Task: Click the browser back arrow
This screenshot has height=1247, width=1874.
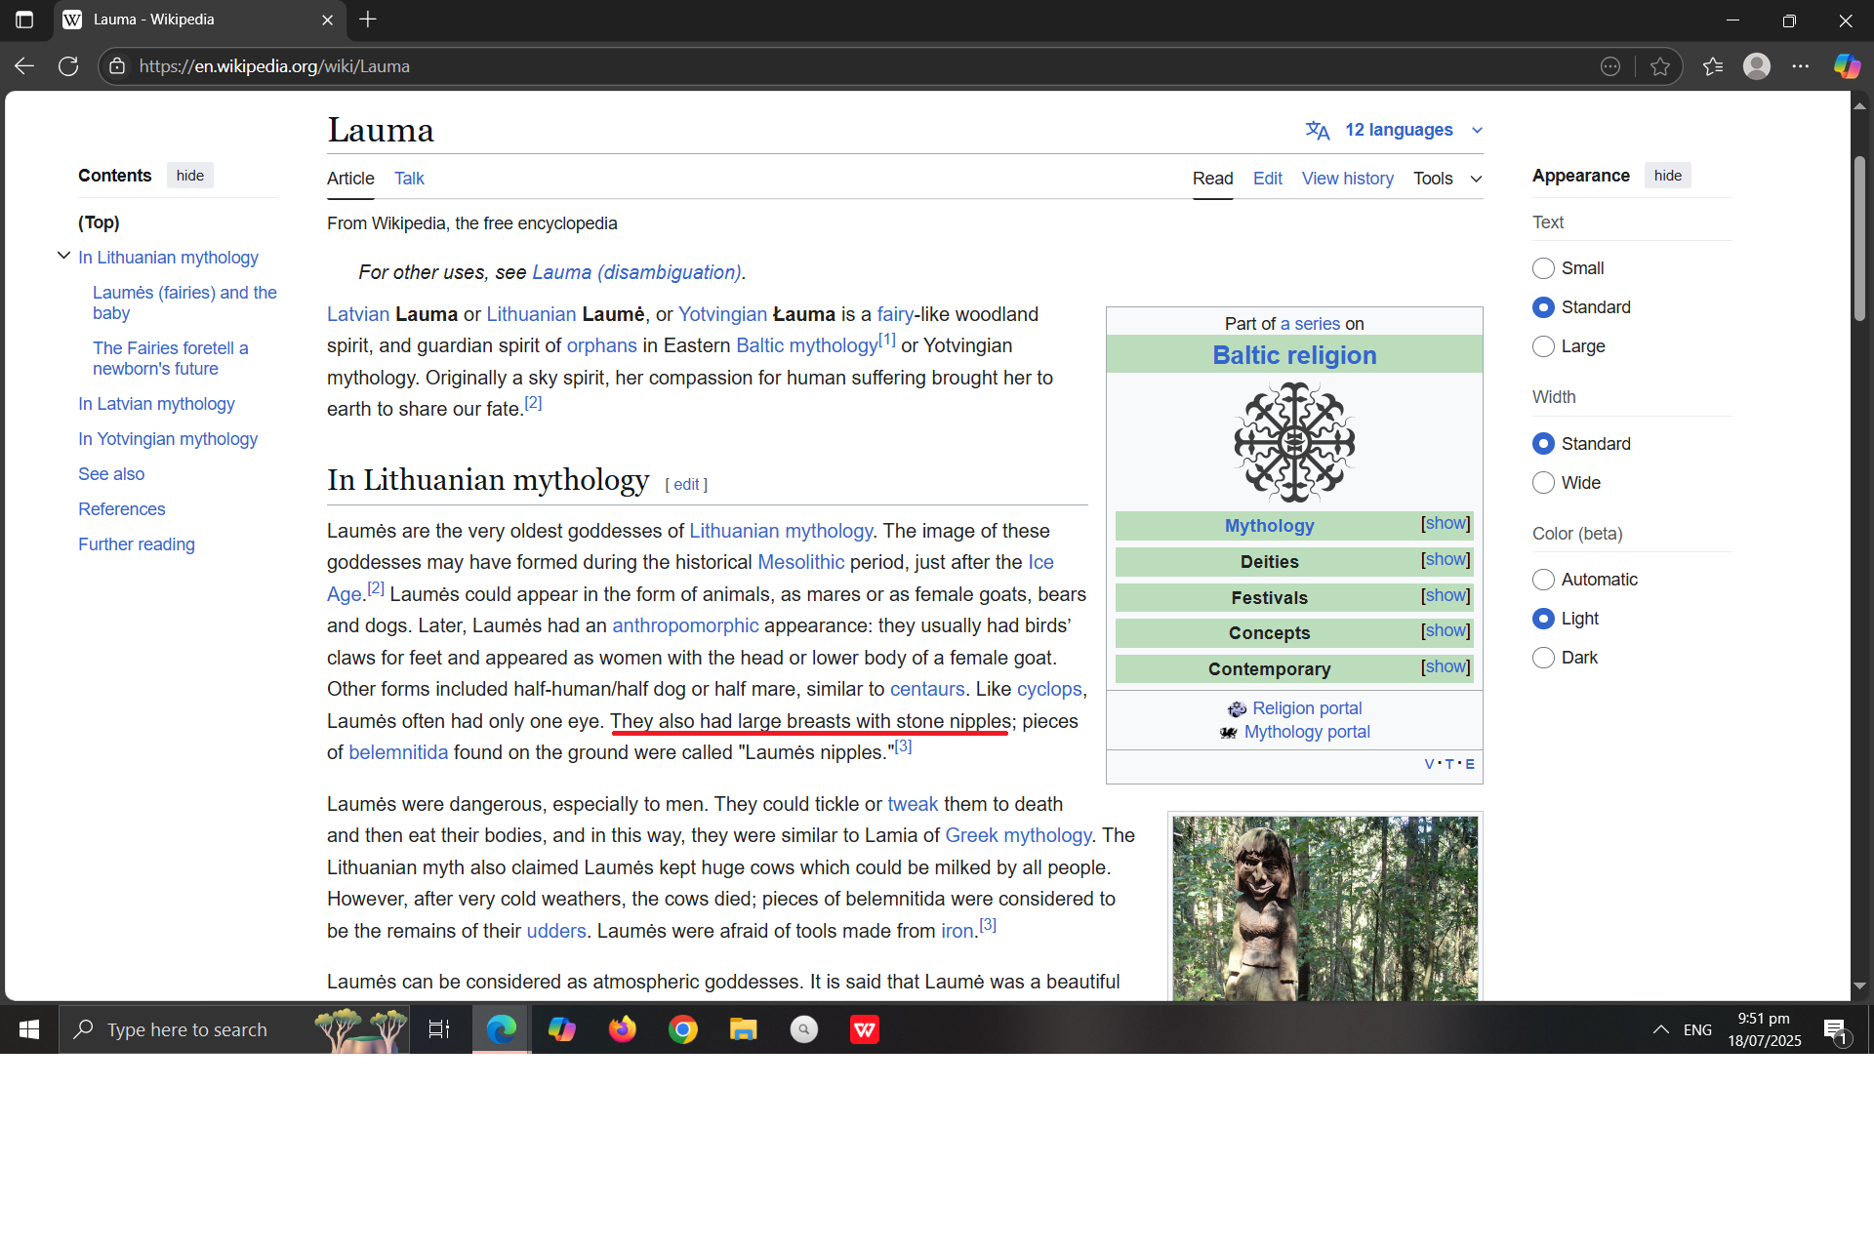Action: click(x=24, y=66)
